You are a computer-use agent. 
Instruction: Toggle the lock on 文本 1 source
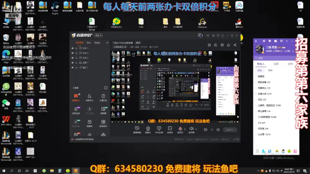click(76, 48)
